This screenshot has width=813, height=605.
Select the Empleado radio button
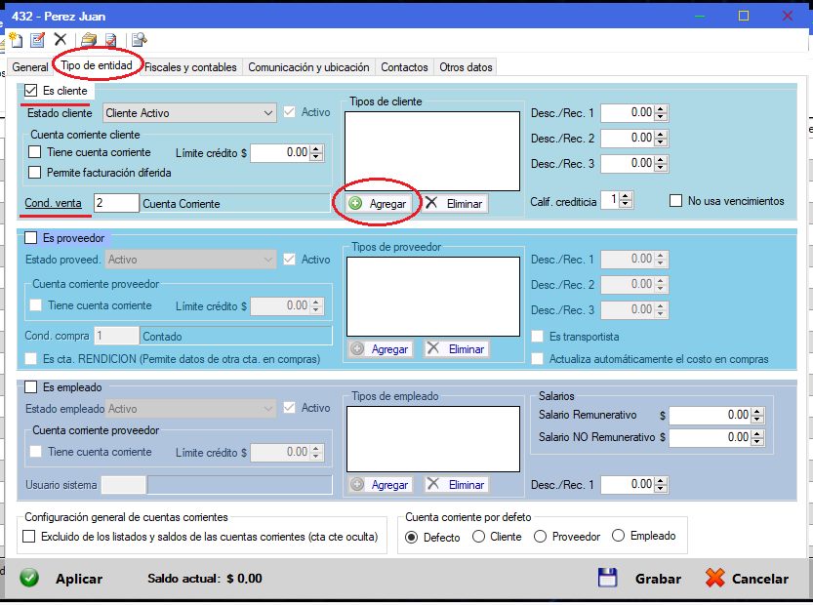click(x=618, y=535)
